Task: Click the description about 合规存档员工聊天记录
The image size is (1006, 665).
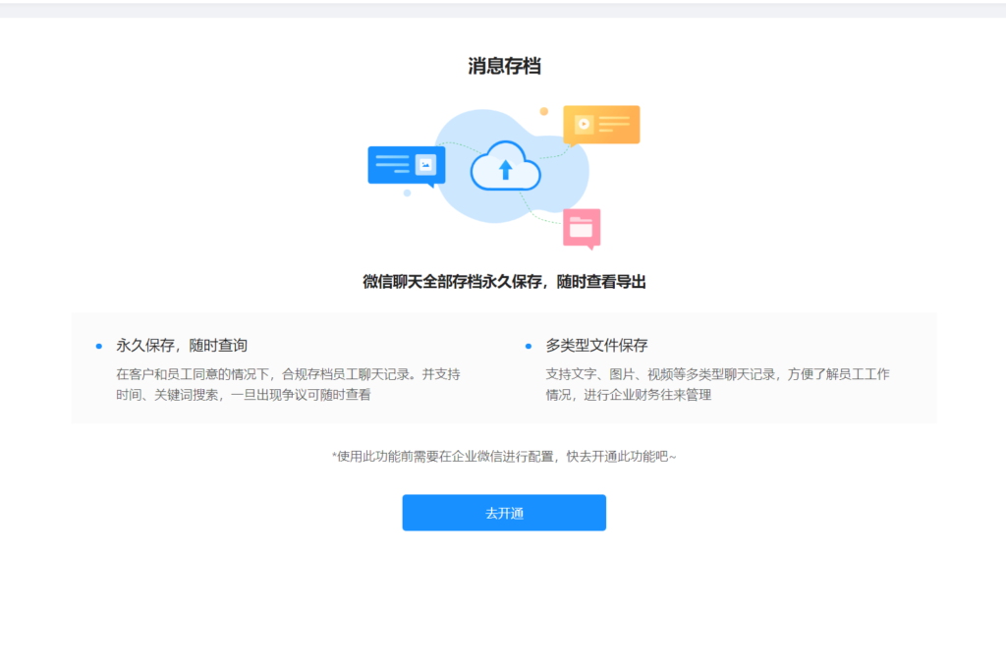Action: [x=288, y=384]
